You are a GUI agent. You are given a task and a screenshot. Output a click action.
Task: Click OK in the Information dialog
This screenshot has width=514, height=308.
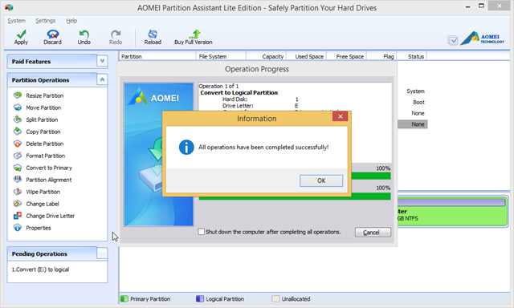coord(321,180)
